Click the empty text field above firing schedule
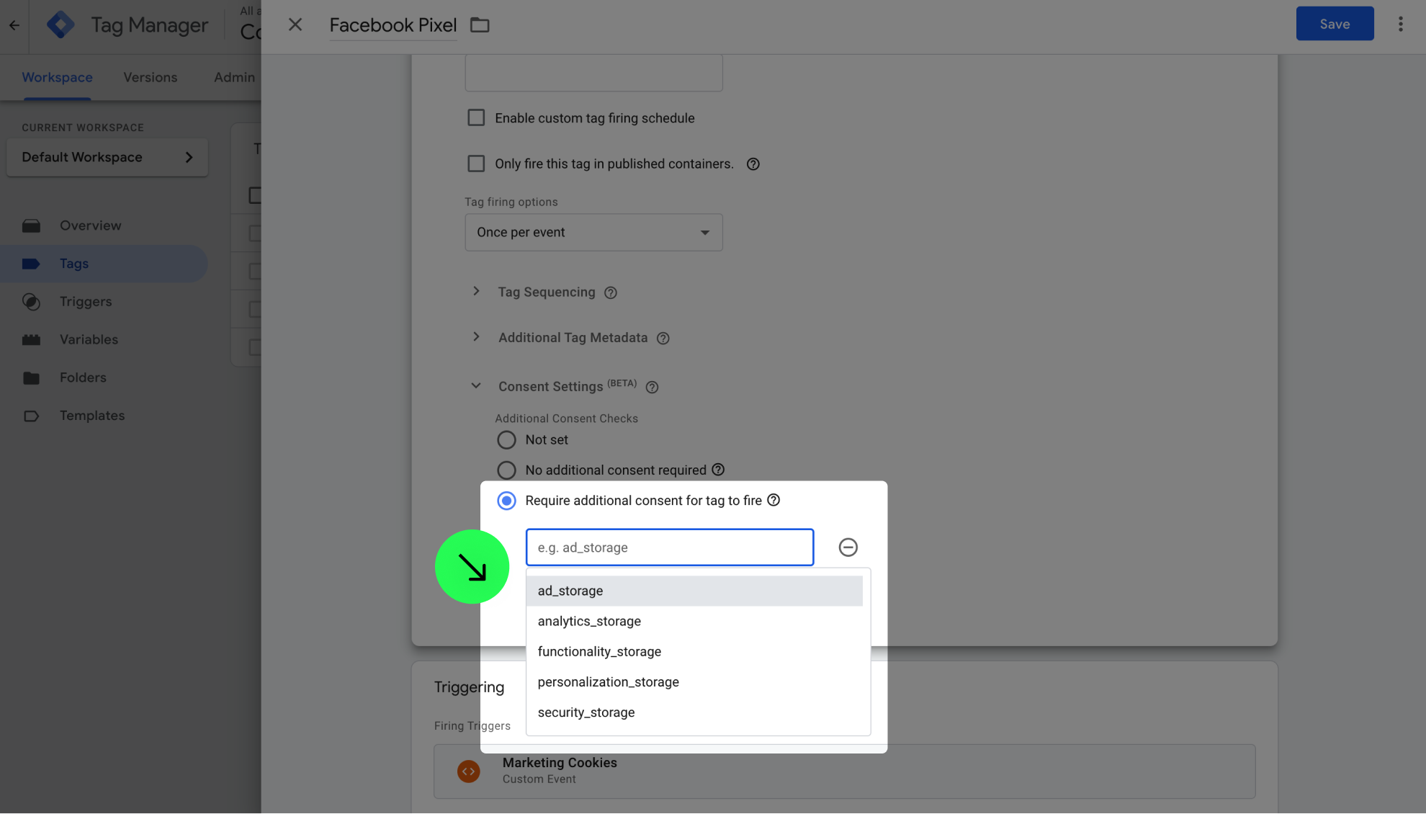This screenshot has width=1426, height=814. click(x=593, y=73)
